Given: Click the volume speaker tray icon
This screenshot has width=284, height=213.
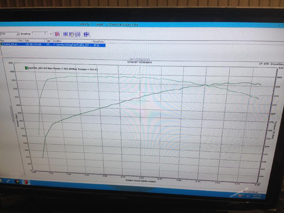Looking at the screenshot, I should [x=248, y=196].
